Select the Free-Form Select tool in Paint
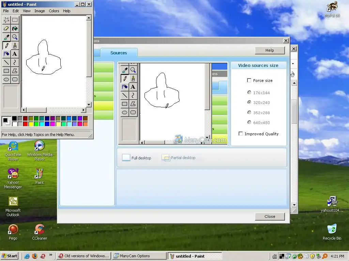The width and height of the screenshot is (349, 261). [6, 20]
